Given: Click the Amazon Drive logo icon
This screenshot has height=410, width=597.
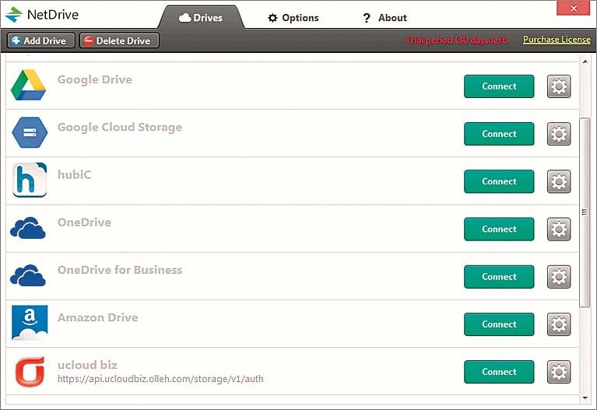Looking at the screenshot, I should [x=29, y=323].
